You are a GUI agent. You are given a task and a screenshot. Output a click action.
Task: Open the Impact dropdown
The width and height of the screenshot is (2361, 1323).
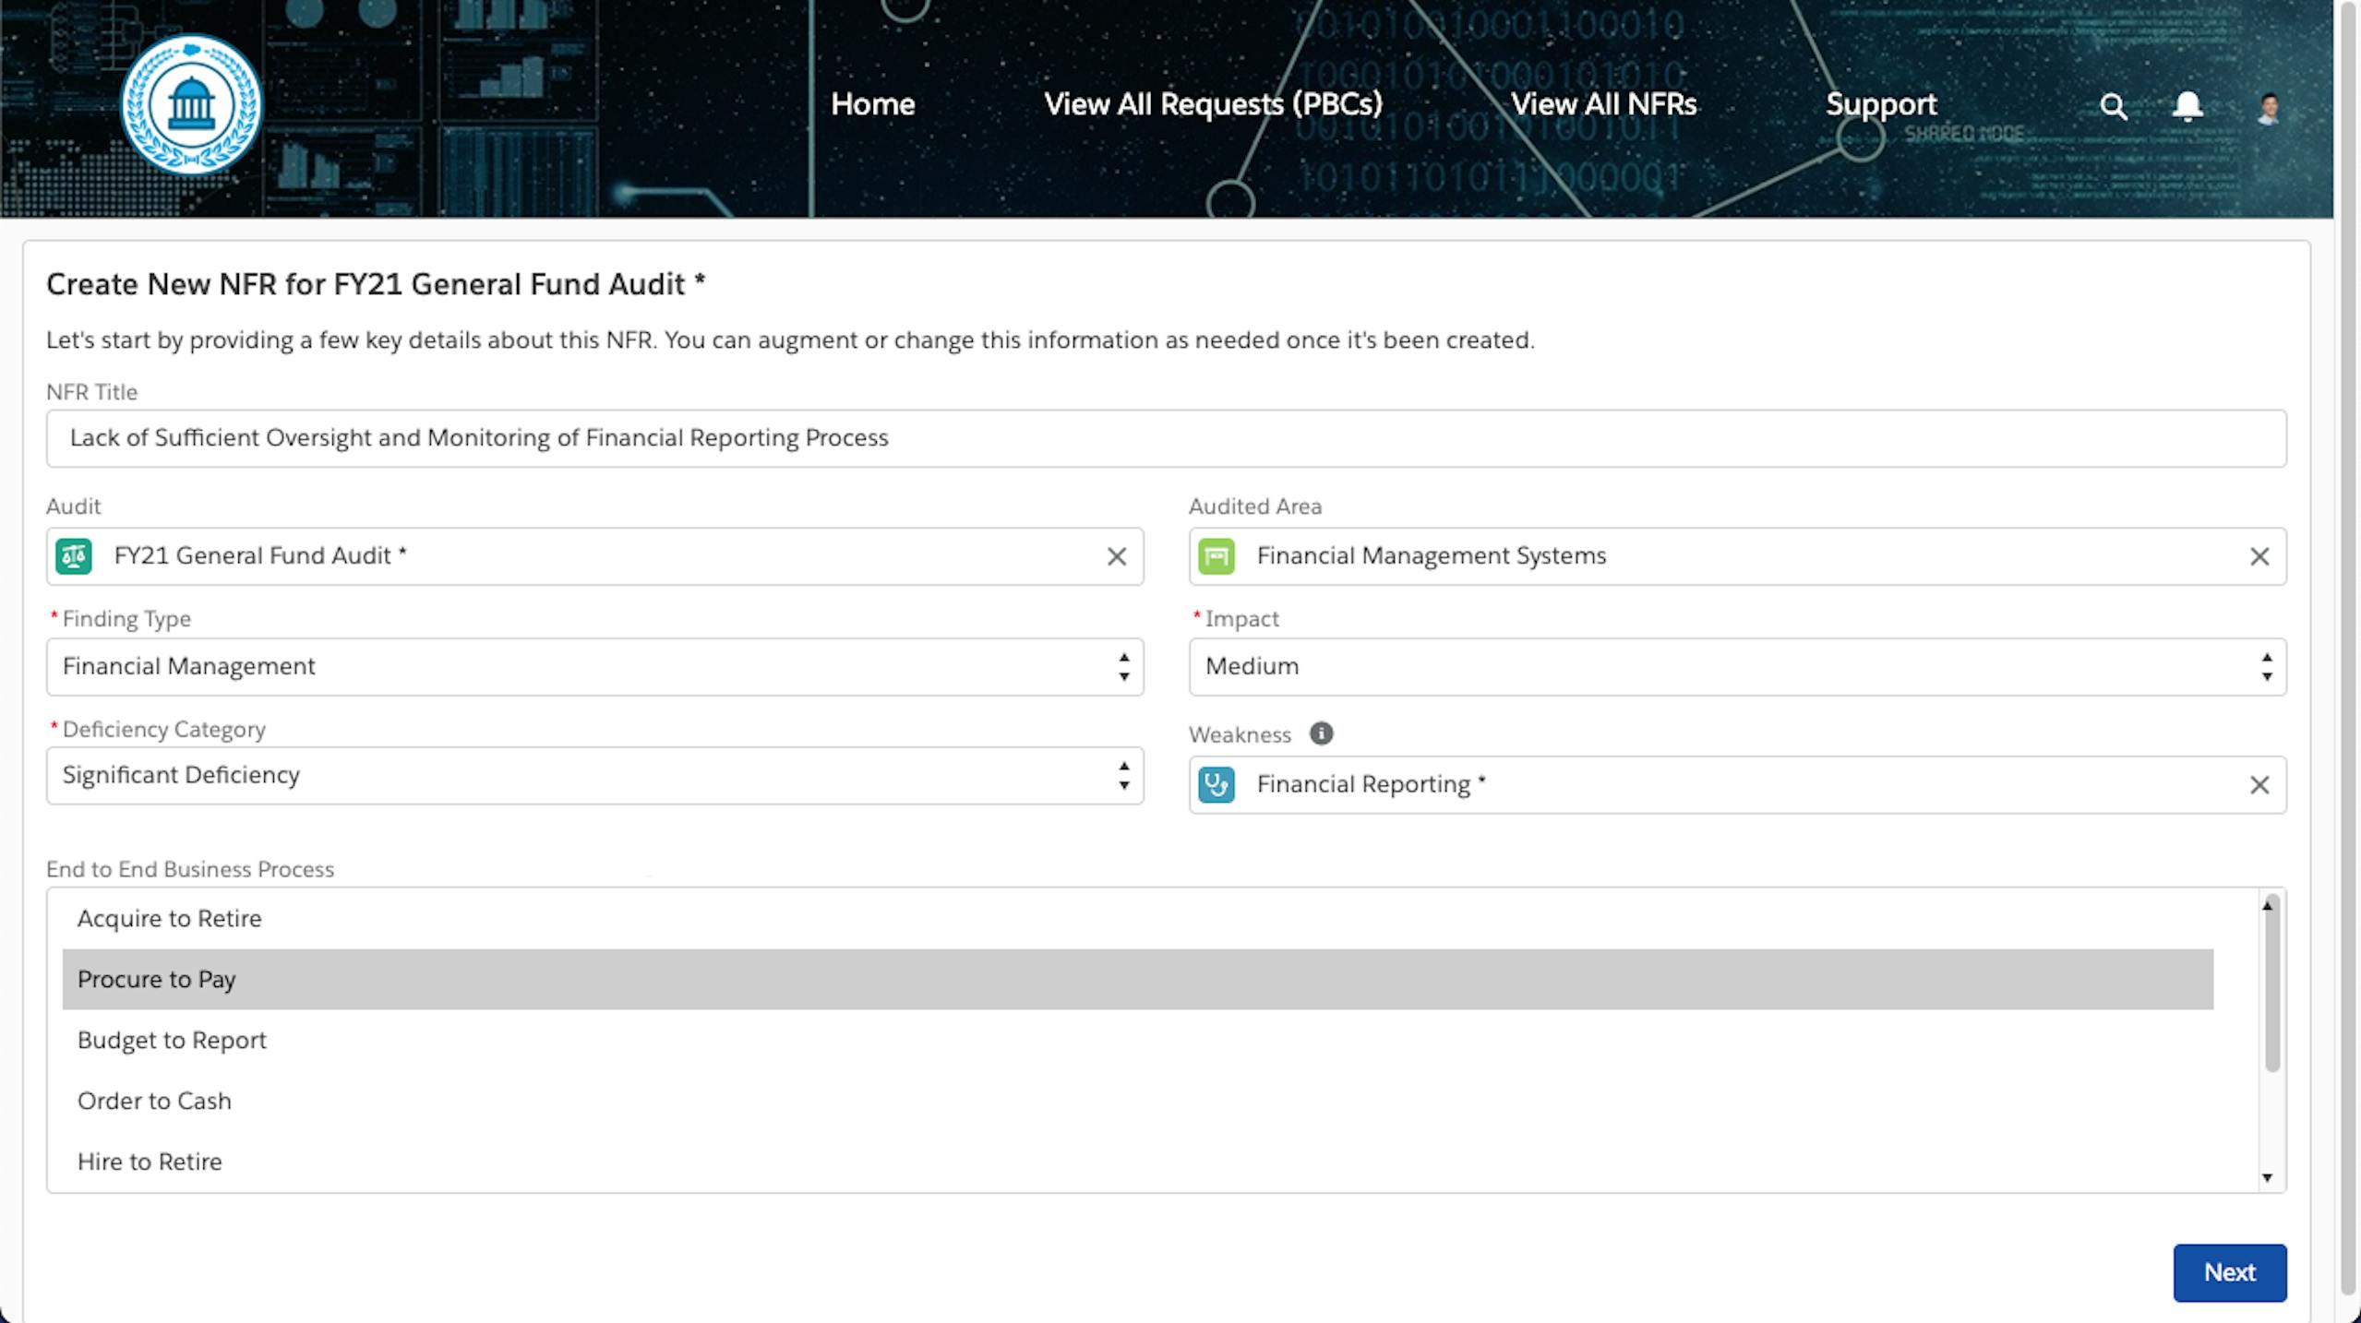(x=1736, y=666)
